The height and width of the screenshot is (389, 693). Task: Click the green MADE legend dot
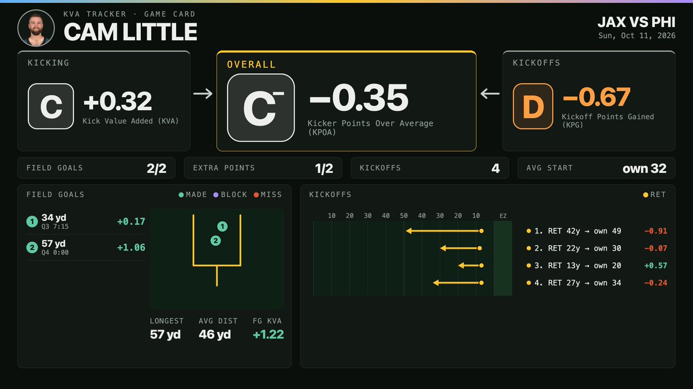[x=181, y=195]
